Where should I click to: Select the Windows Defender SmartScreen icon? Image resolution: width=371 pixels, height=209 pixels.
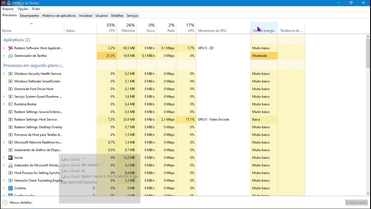tap(10, 81)
